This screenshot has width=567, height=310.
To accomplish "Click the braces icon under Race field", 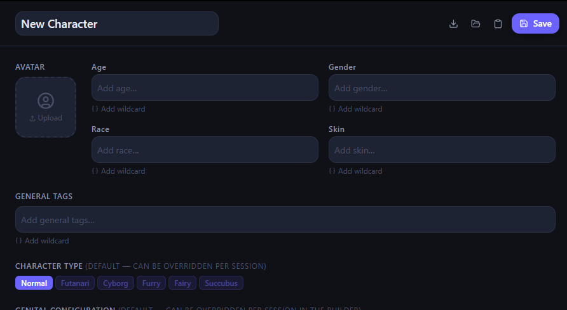I will [x=95, y=171].
